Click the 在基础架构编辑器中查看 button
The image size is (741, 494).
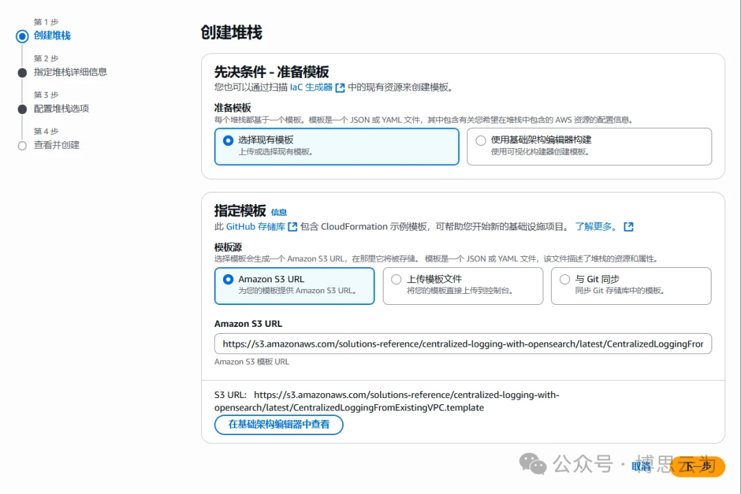(x=279, y=425)
